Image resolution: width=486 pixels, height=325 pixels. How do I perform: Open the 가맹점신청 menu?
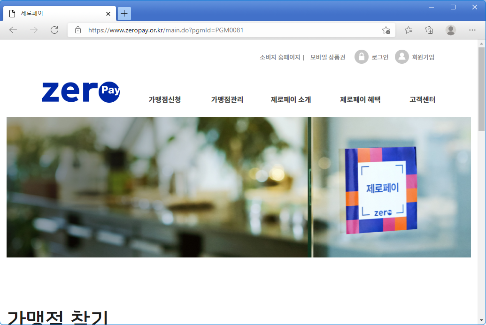165,100
